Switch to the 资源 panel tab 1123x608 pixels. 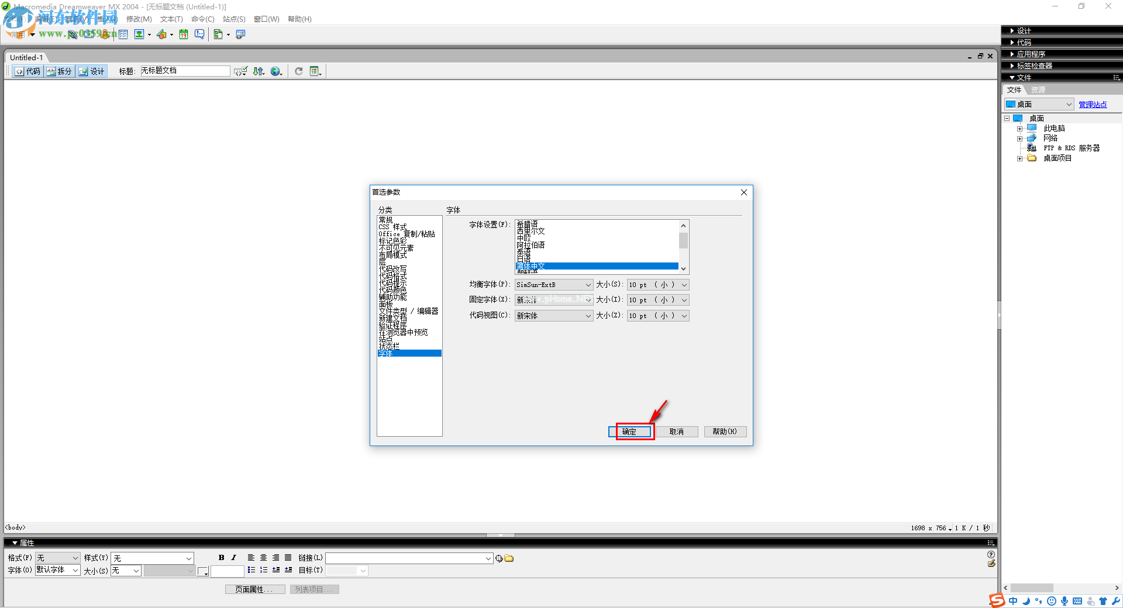(1037, 89)
